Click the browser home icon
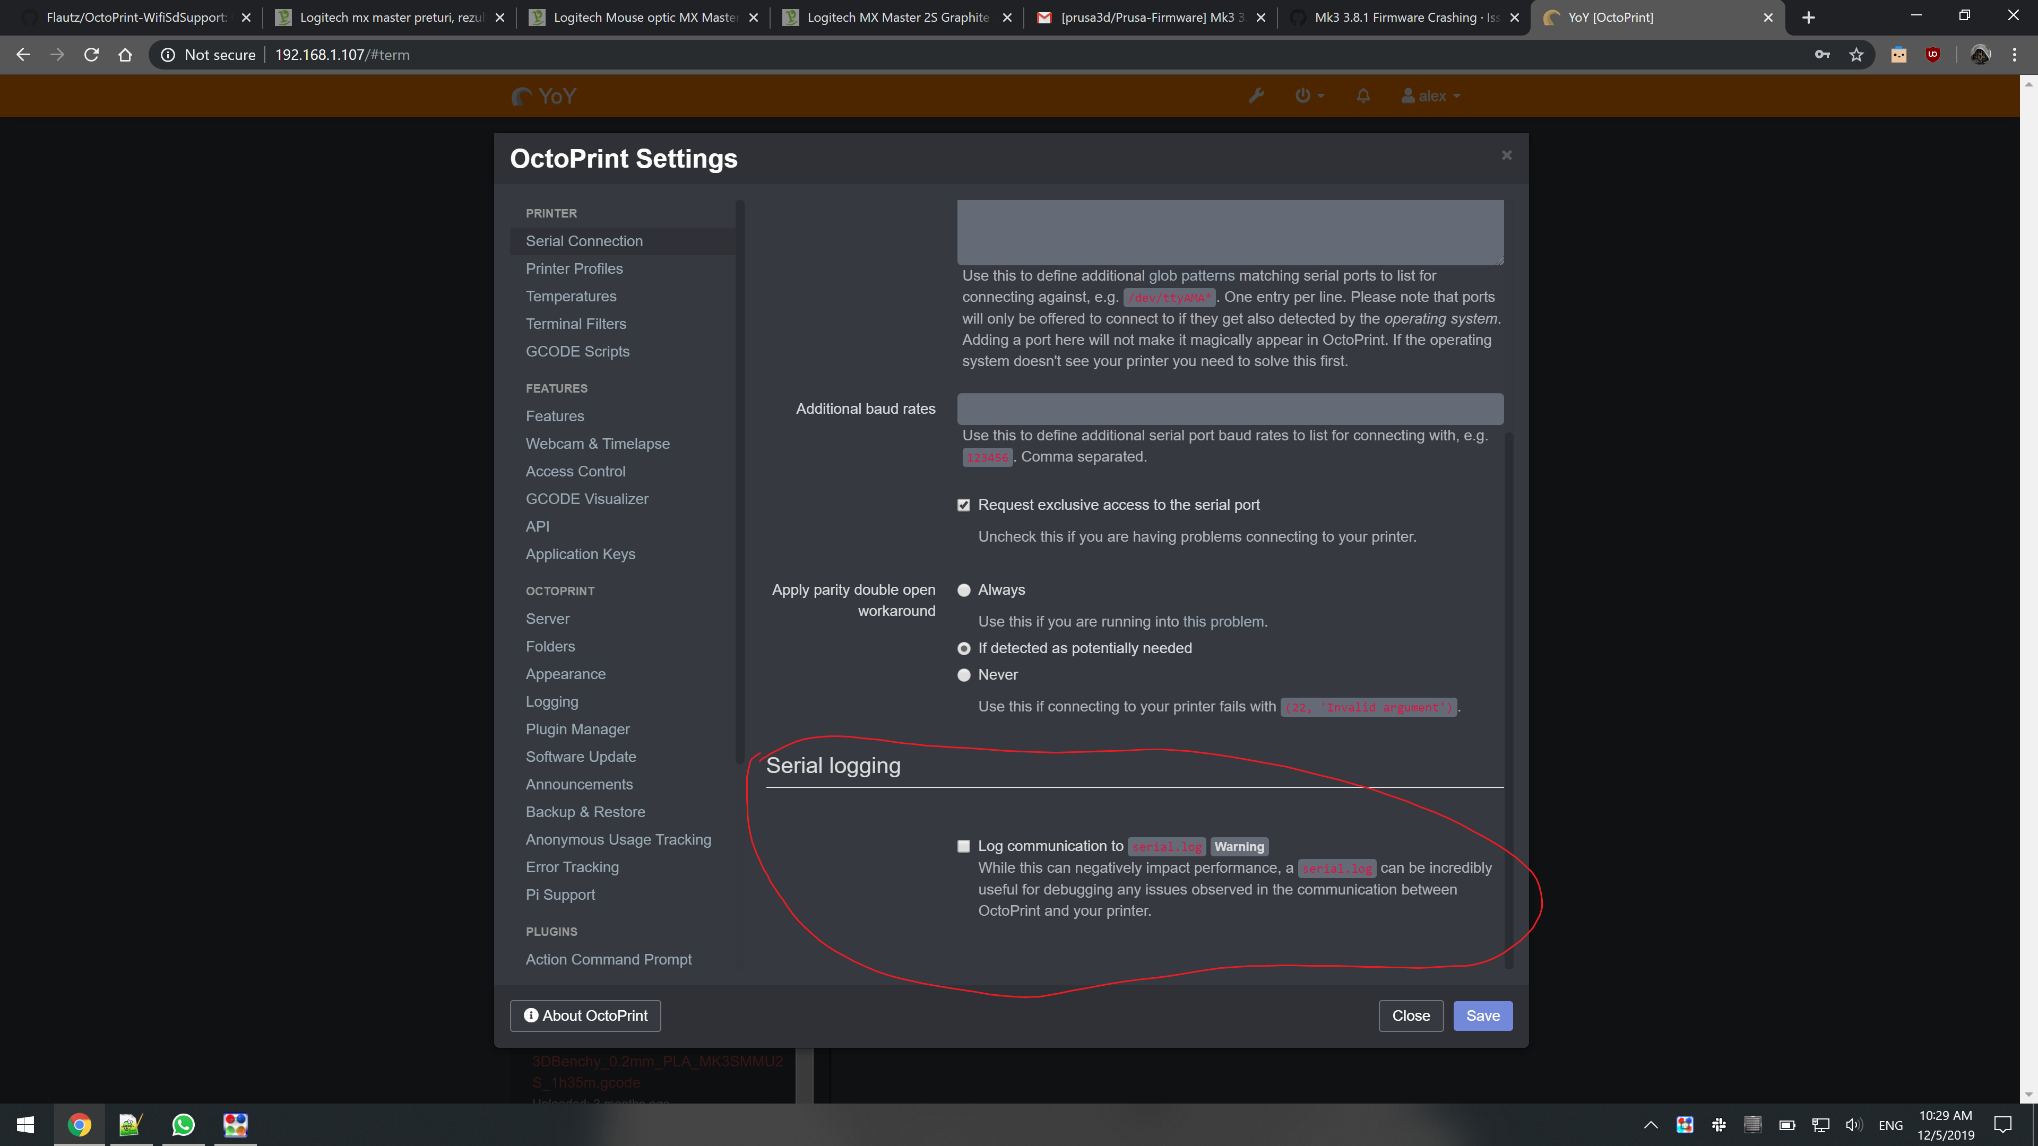 [x=125, y=55]
